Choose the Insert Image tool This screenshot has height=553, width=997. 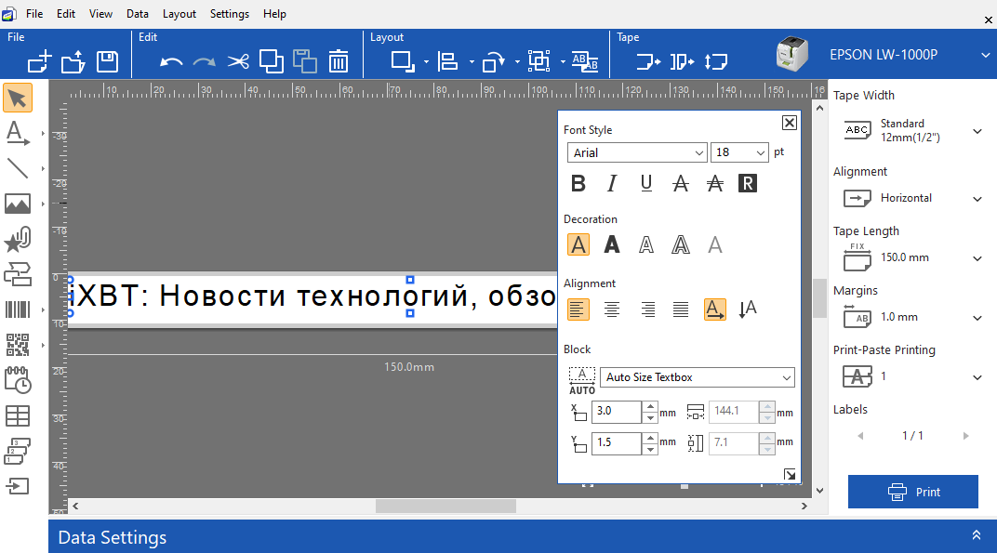tap(18, 204)
